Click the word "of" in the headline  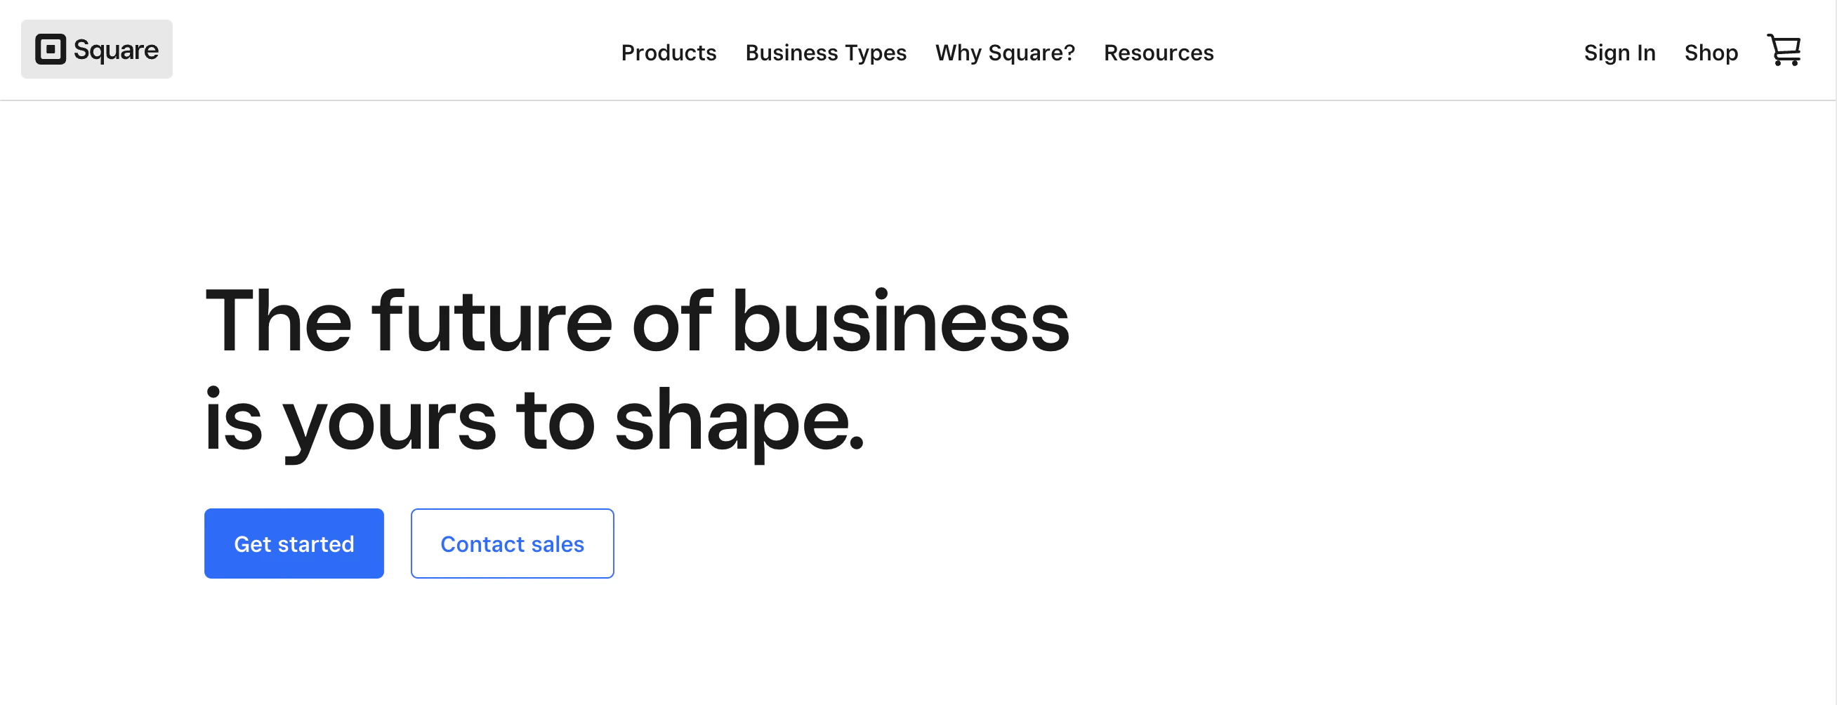(671, 321)
